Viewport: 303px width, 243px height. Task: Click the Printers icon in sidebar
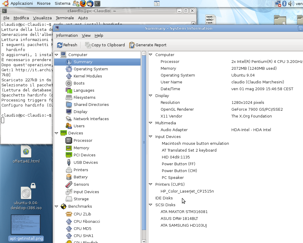click(x=69, y=170)
